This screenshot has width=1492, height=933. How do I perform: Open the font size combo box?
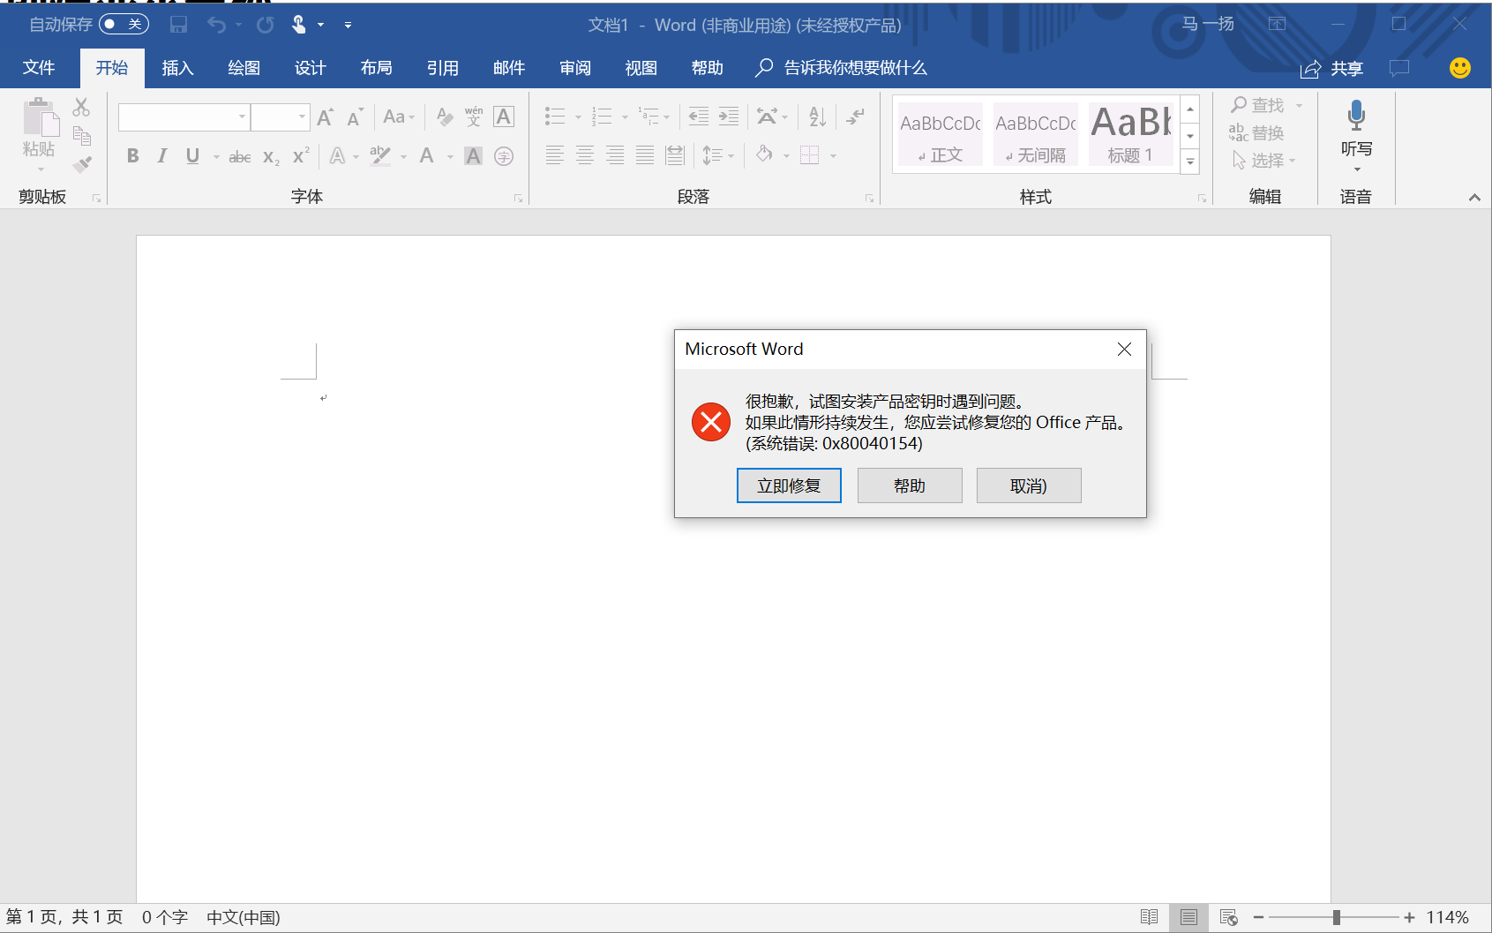tap(281, 117)
